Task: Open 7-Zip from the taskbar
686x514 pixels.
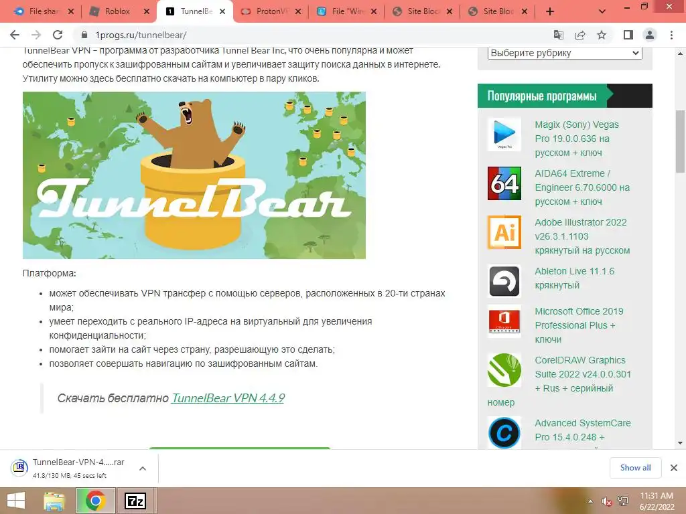Action: click(135, 501)
